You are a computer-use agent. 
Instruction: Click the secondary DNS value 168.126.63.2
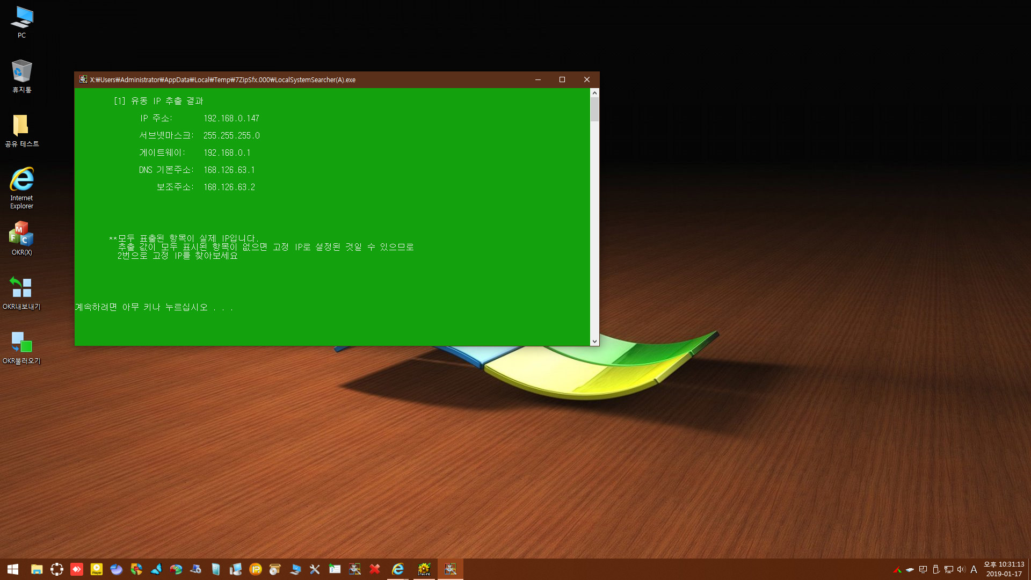tap(229, 187)
